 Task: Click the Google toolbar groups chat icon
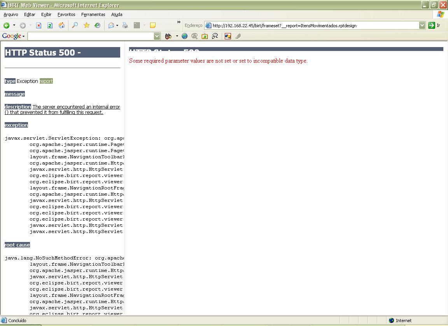[x=215, y=36]
